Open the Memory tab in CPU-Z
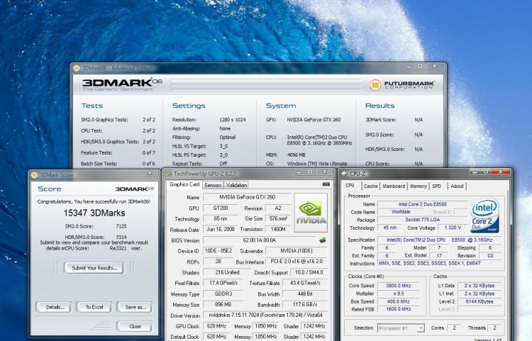Screen dimensions: 532x341 point(418,186)
